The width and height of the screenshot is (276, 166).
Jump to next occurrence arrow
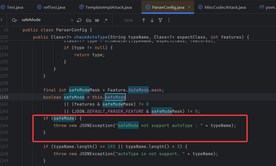click(x=152, y=20)
